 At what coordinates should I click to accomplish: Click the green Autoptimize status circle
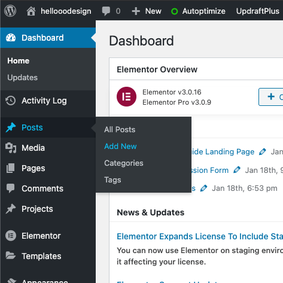coord(174,11)
